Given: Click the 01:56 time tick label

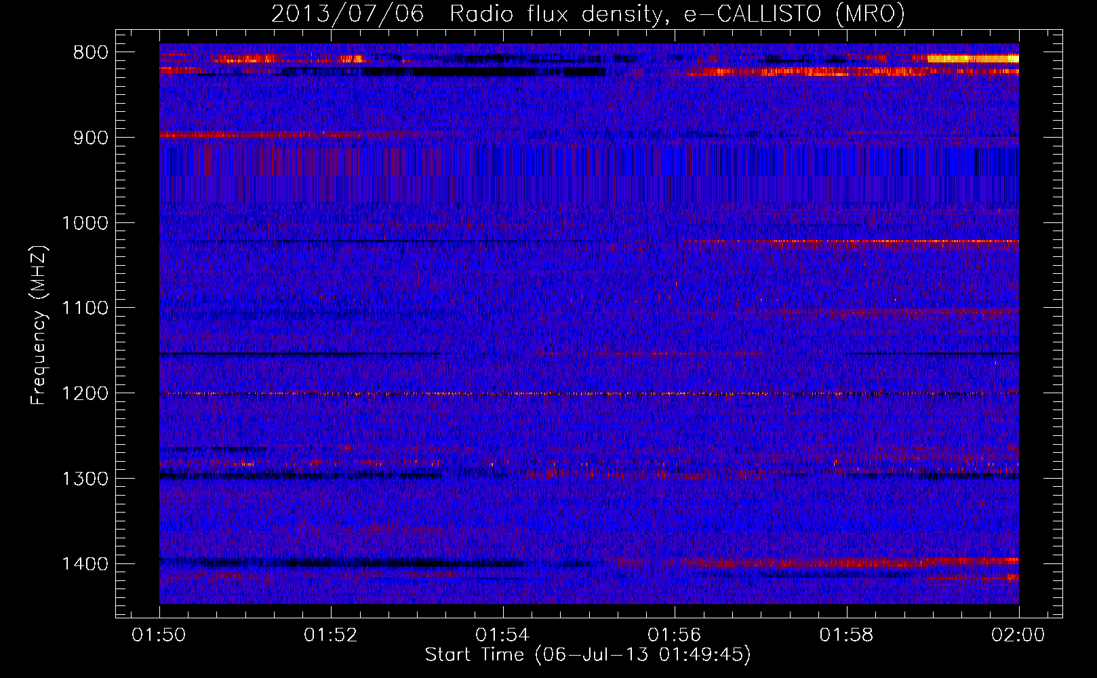Looking at the screenshot, I should click(x=675, y=635).
